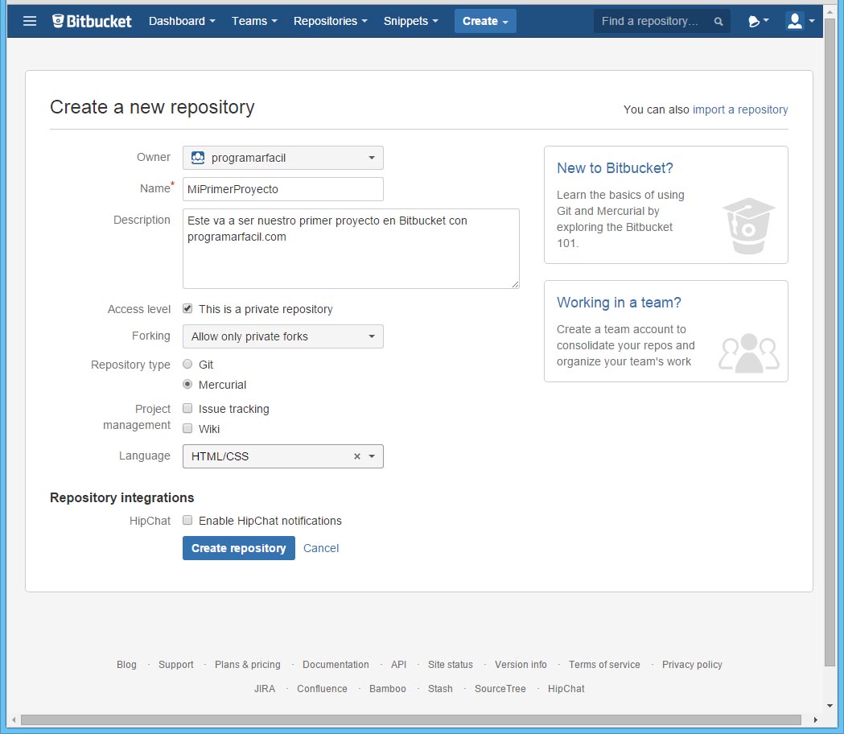Select the Git repository type
This screenshot has height=734, width=844.
tap(187, 365)
